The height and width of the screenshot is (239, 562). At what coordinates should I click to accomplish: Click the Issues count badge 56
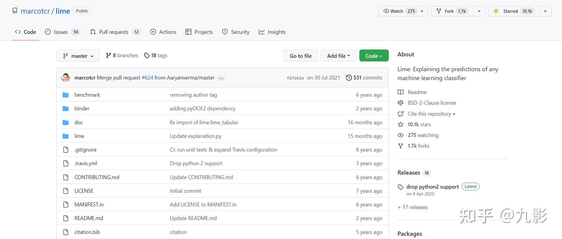pyautogui.click(x=76, y=32)
